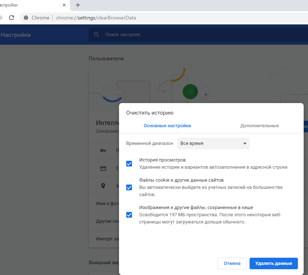Viewport: 308px width, 275px height.
Task: Click the 'История просмотров' label text
Action: coord(162,160)
